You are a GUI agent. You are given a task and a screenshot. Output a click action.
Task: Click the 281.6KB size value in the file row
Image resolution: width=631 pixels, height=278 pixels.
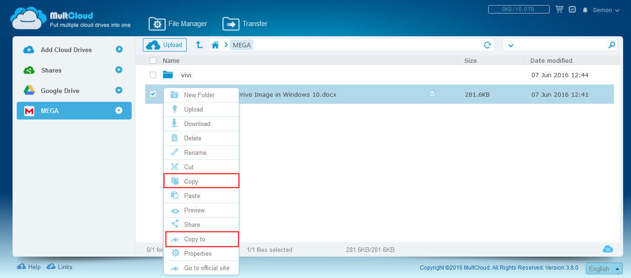click(x=477, y=94)
